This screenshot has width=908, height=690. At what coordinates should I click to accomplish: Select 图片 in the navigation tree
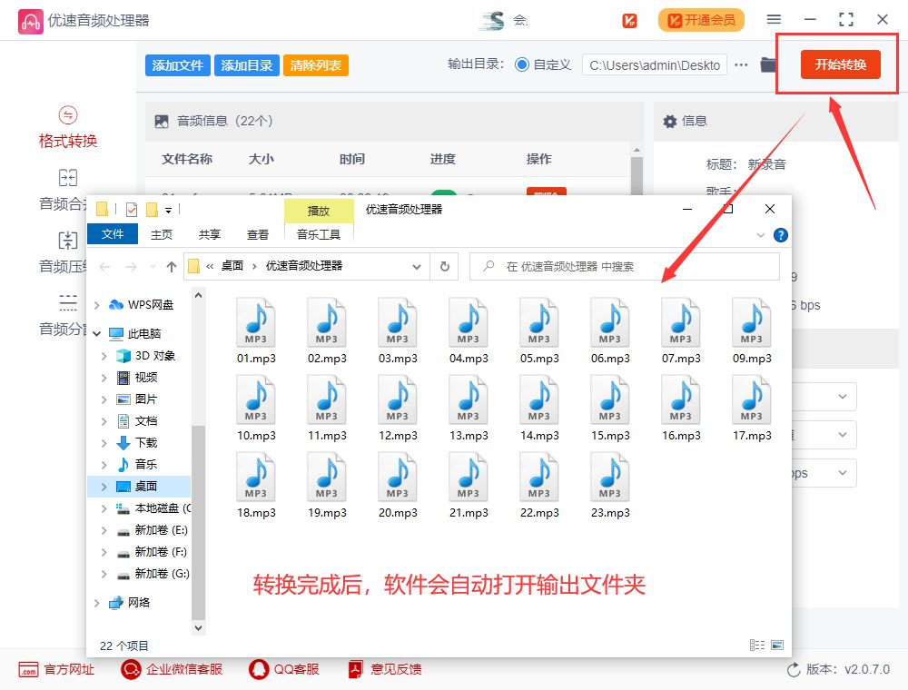tap(146, 399)
